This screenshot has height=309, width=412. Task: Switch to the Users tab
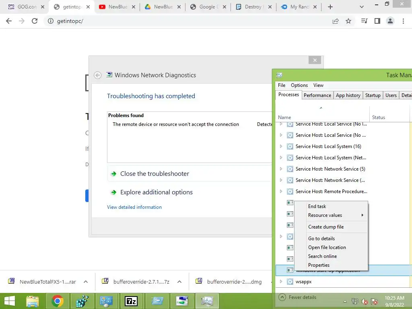pos(391,95)
